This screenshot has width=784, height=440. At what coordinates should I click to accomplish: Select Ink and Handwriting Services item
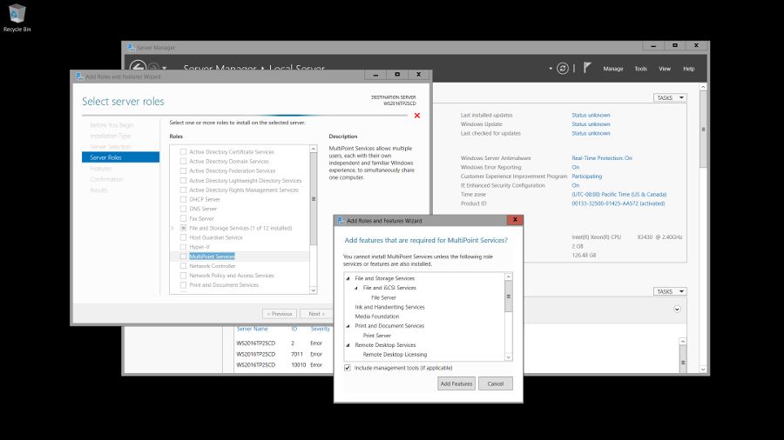pyautogui.click(x=389, y=307)
